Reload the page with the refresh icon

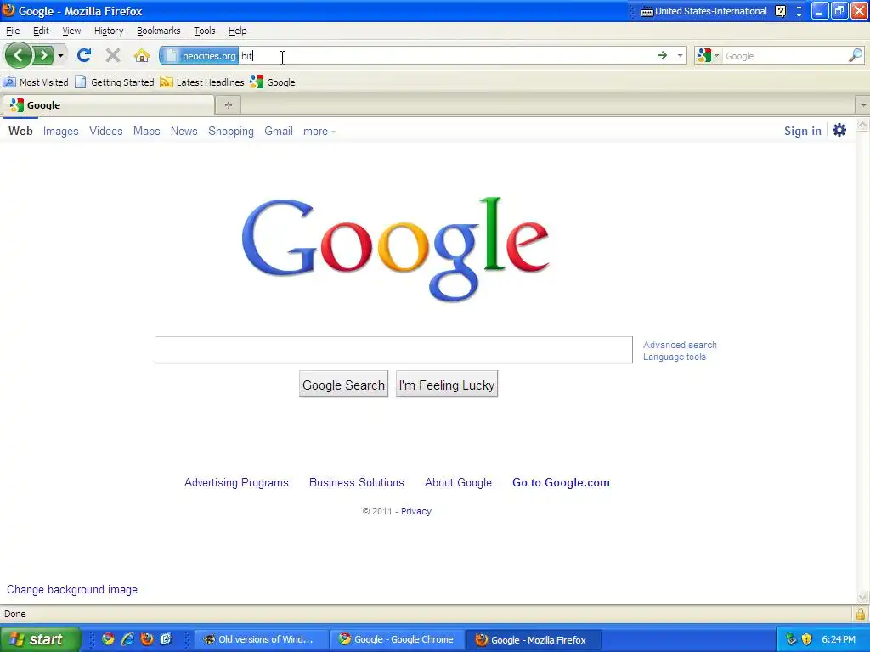pos(84,55)
